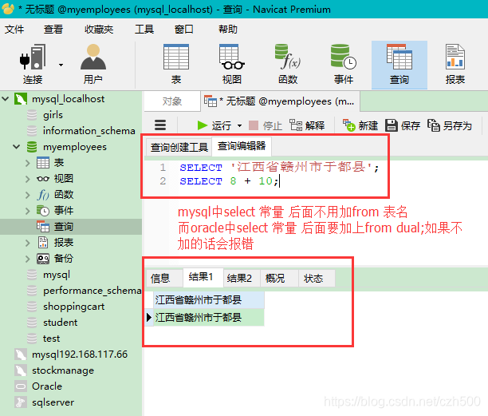Viewport: 488px width, 416px height.
Task: Click the 停止 stop button
Action: pyautogui.click(x=266, y=125)
